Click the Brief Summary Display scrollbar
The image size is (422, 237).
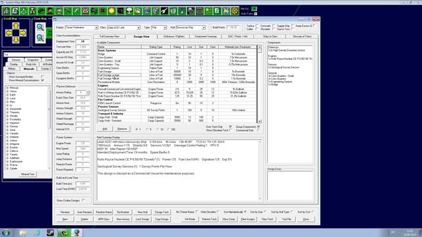(260, 170)
